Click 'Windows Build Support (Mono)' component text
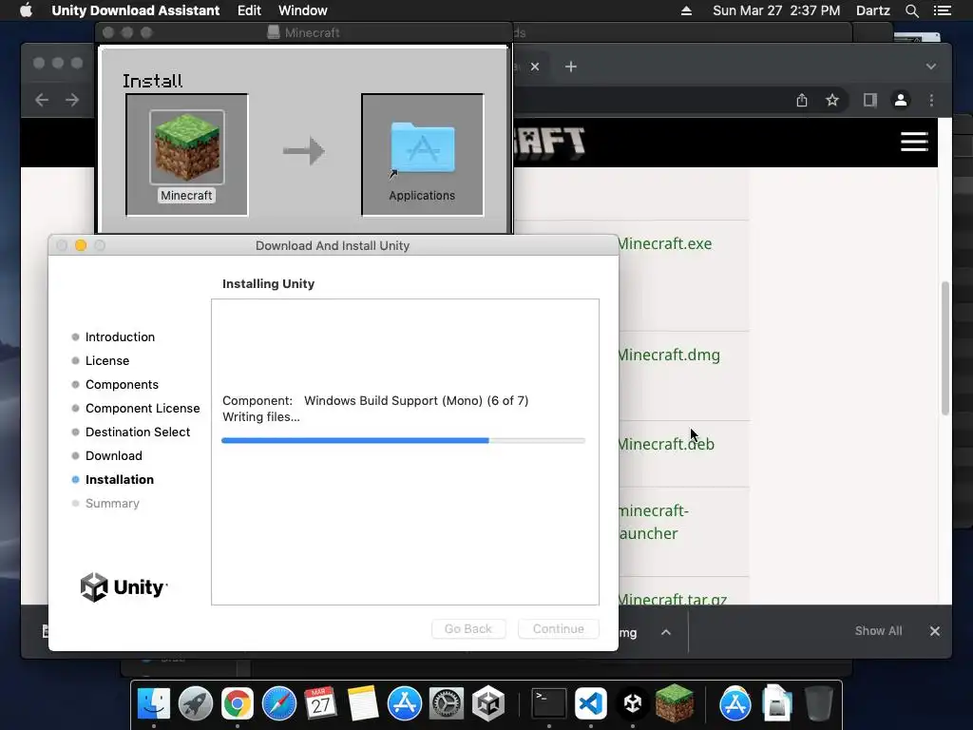Viewport: 973px width, 730px height. coord(392,400)
